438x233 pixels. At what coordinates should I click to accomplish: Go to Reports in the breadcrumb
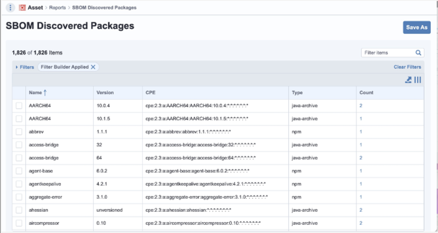coord(58,8)
